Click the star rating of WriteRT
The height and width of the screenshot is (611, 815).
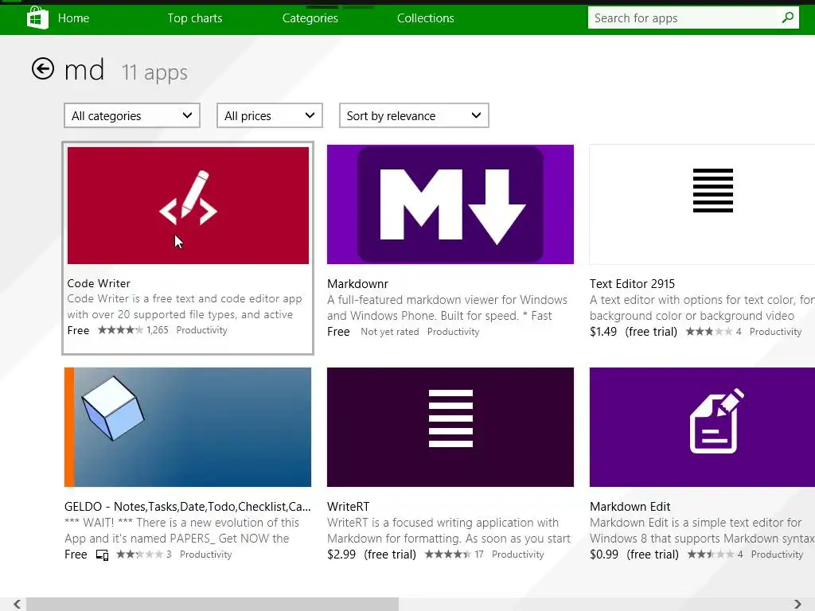[447, 555]
